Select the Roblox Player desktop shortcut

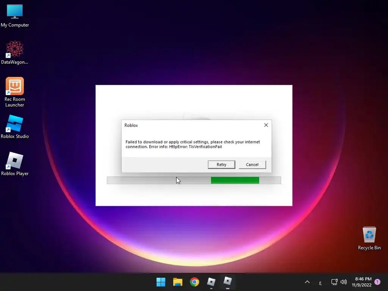(x=15, y=164)
